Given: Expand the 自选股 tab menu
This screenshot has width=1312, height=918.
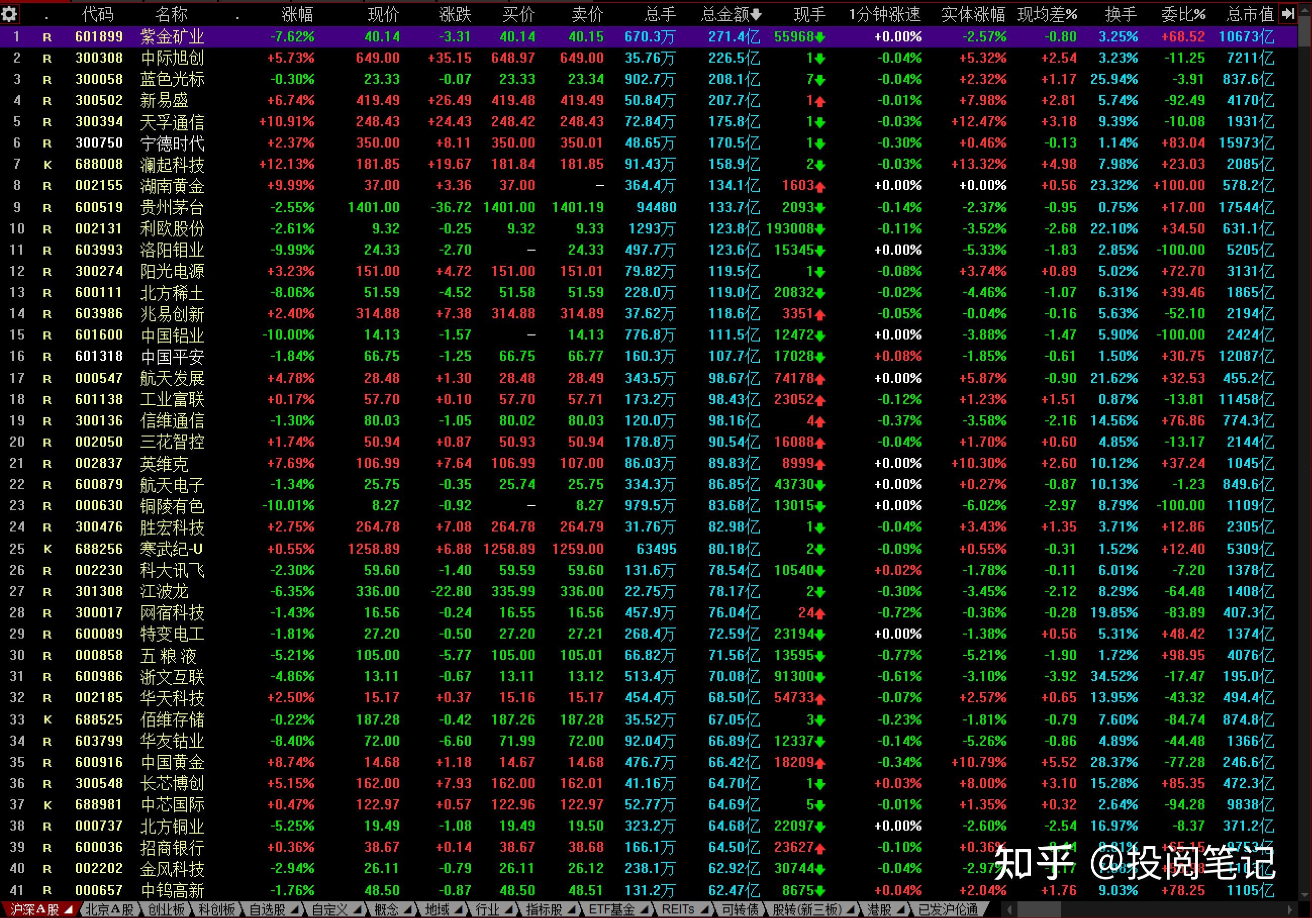Looking at the screenshot, I should [x=295, y=909].
